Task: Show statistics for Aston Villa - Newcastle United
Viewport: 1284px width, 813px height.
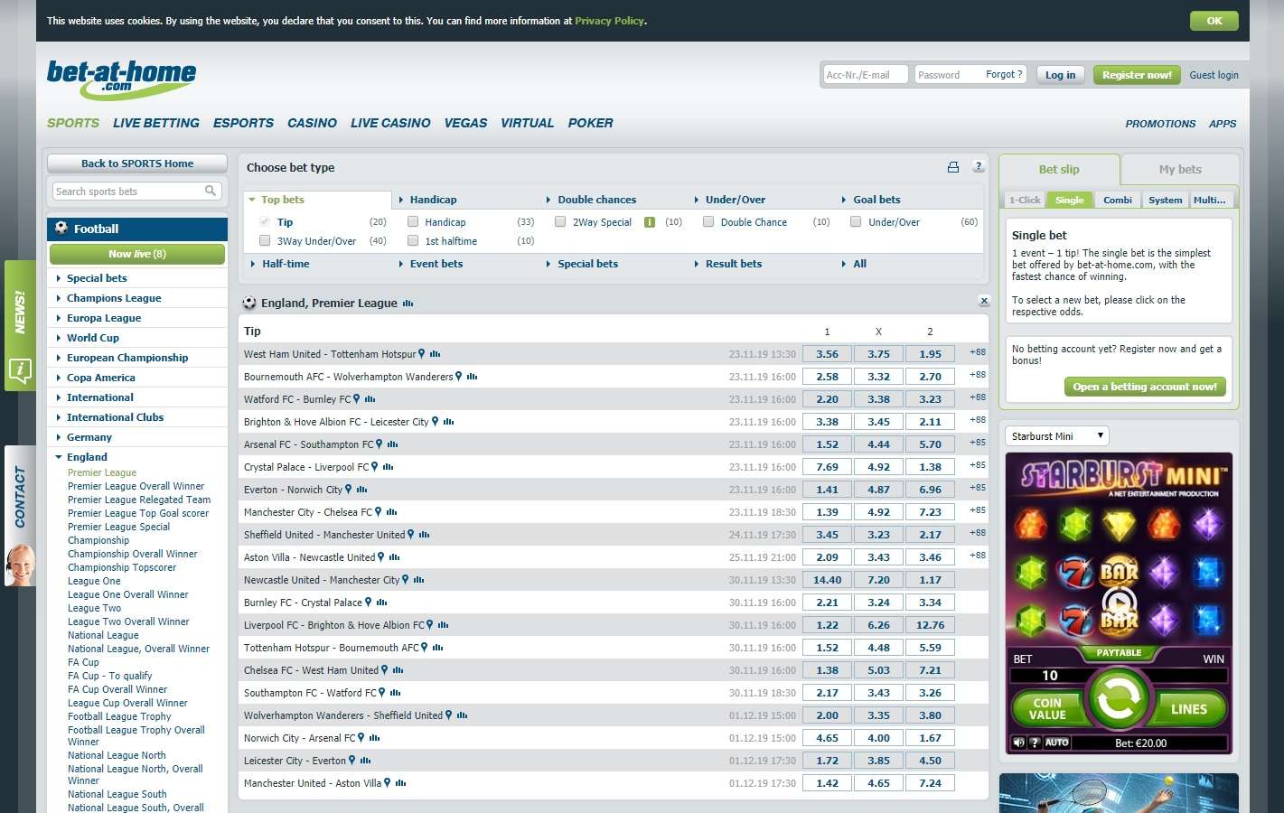Action: click(x=394, y=557)
